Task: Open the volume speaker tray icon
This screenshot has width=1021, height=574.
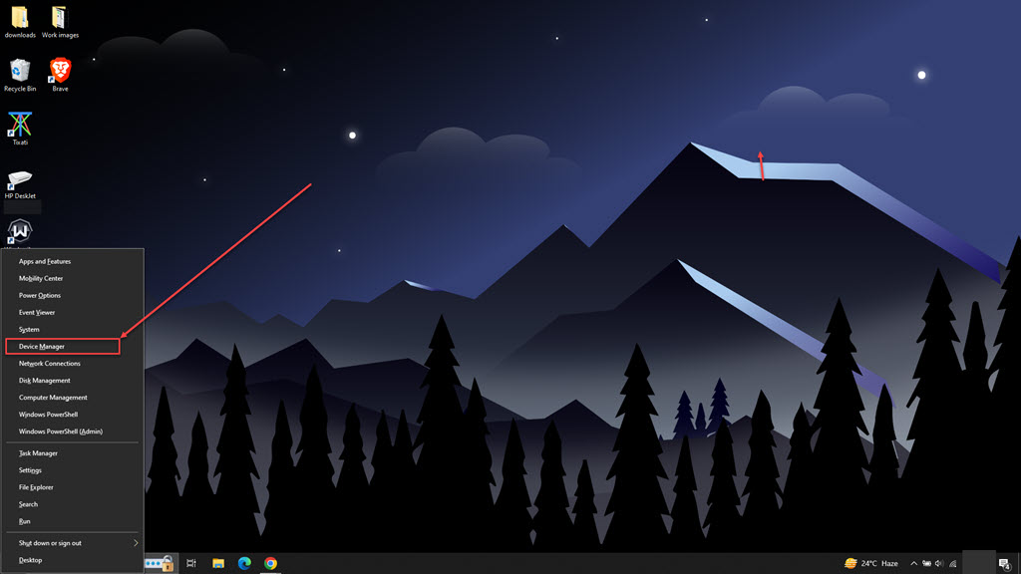Action: 939,564
